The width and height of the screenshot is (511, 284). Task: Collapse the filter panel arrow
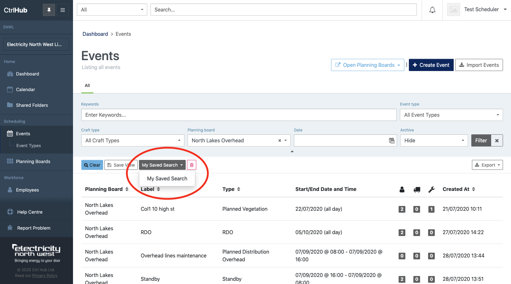point(292,151)
